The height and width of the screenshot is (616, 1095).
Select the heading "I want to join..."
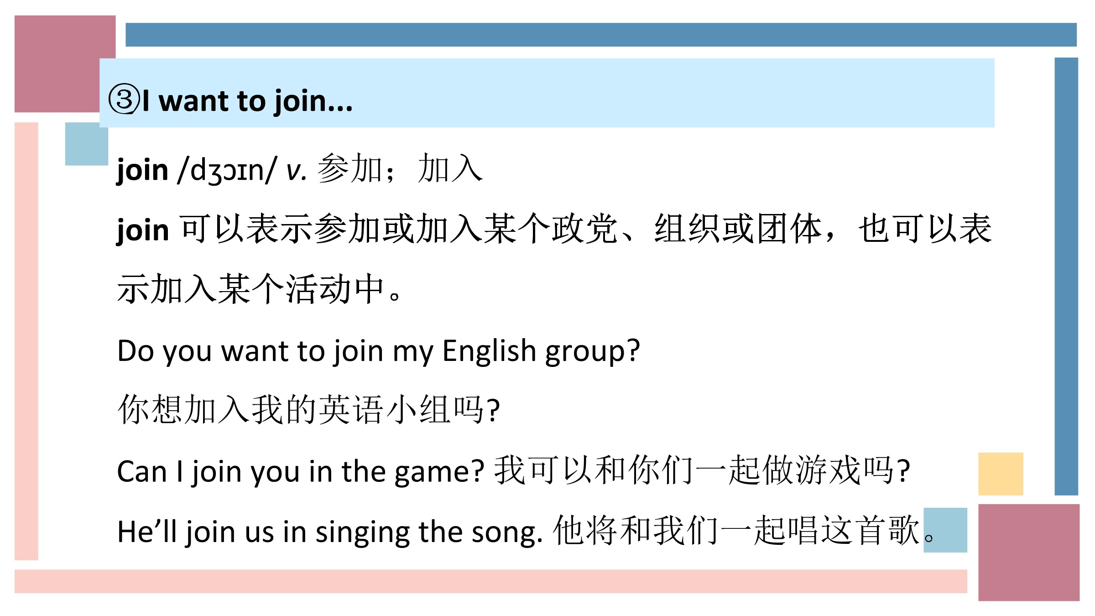point(247,101)
